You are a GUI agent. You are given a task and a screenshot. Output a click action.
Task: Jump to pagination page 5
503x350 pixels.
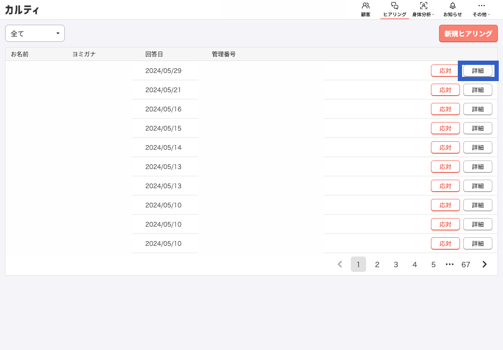point(434,264)
